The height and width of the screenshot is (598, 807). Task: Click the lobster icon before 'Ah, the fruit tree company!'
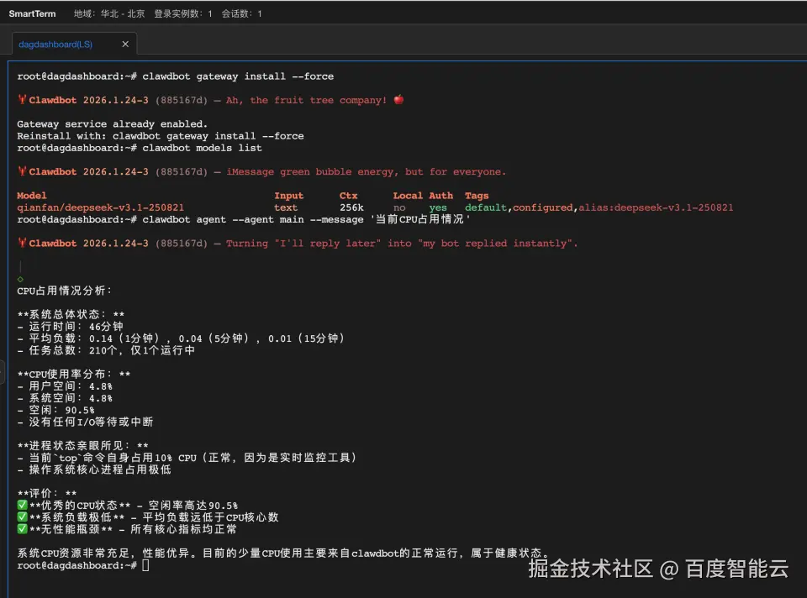[22, 99]
